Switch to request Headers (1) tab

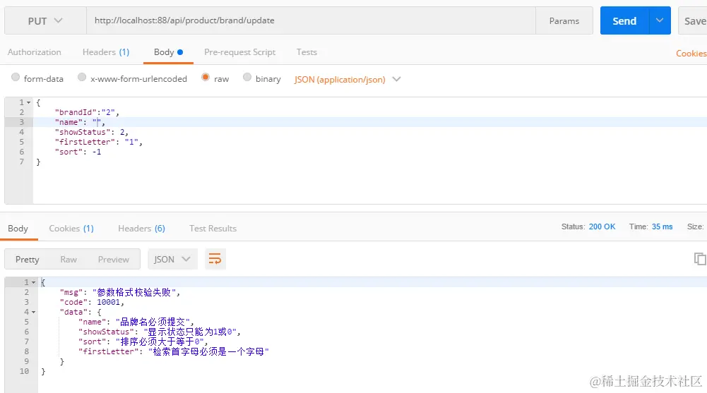106,52
